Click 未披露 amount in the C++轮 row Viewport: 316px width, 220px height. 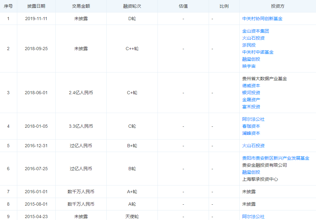click(x=81, y=49)
